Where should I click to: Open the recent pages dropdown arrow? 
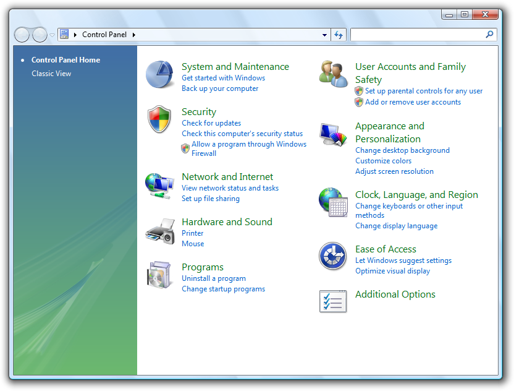point(53,35)
